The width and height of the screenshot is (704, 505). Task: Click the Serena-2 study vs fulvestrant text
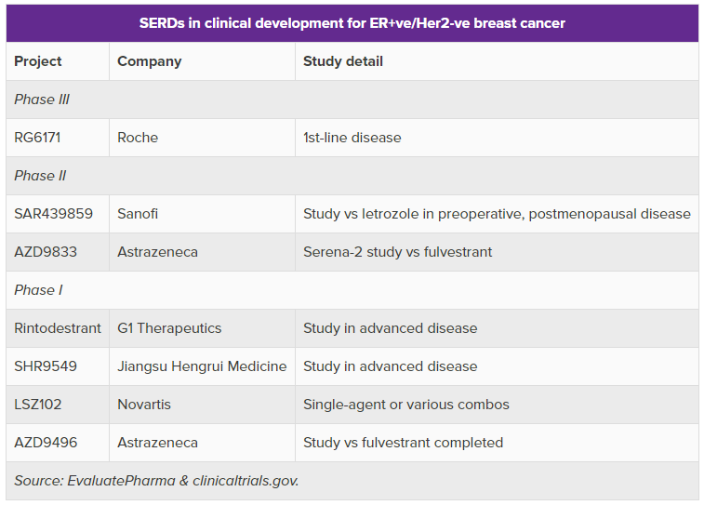[397, 252]
